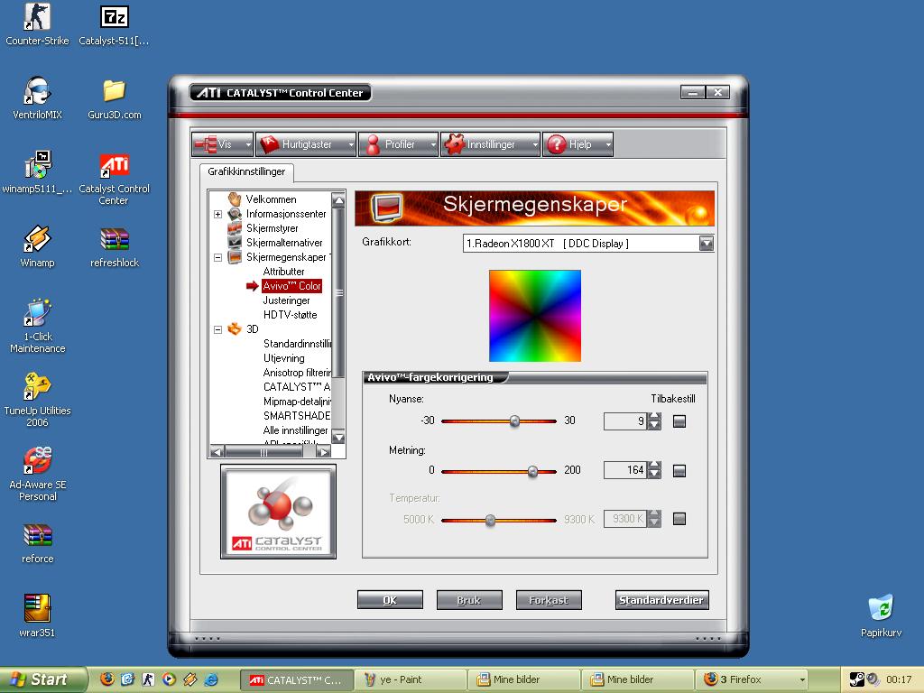Click the Nyanse value field showing 9
Viewport: 924px width, 693px height.
pos(625,420)
